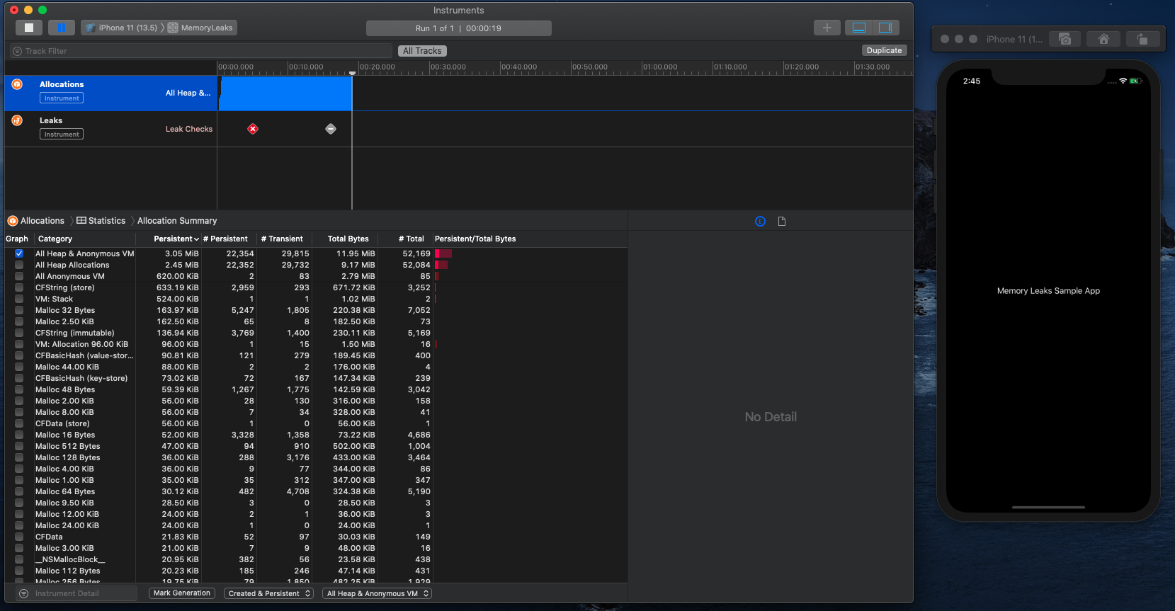Screen dimensions: 1175x611
Task: Check graph box for Malloc 2.50 KiB
Action: pyautogui.click(x=19, y=321)
